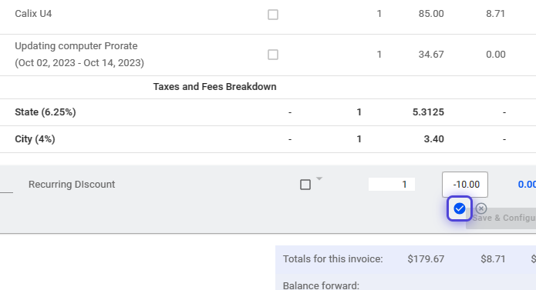
Task: Click the Save & Configure button
Action: (x=501, y=218)
